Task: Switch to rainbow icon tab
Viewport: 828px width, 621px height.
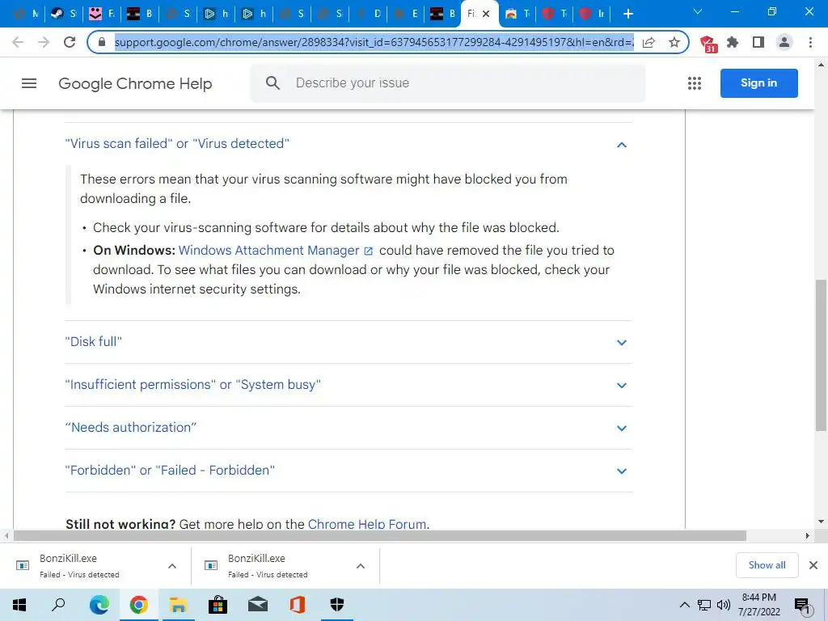Action: pyautogui.click(x=517, y=14)
